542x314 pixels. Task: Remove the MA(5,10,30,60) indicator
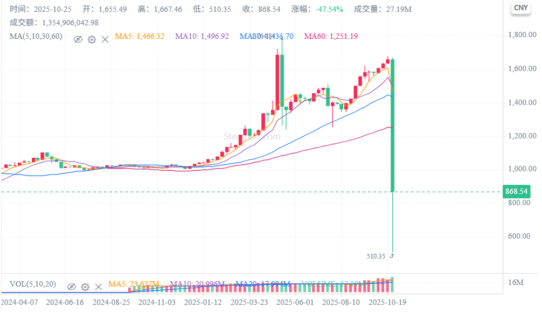[105, 39]
